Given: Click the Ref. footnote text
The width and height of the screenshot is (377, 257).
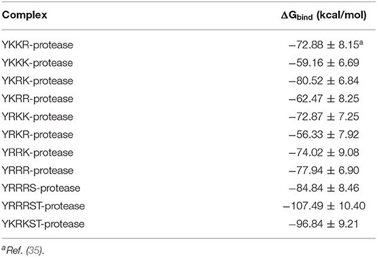Looking at the screenshot, I should (x=23, y=250).
